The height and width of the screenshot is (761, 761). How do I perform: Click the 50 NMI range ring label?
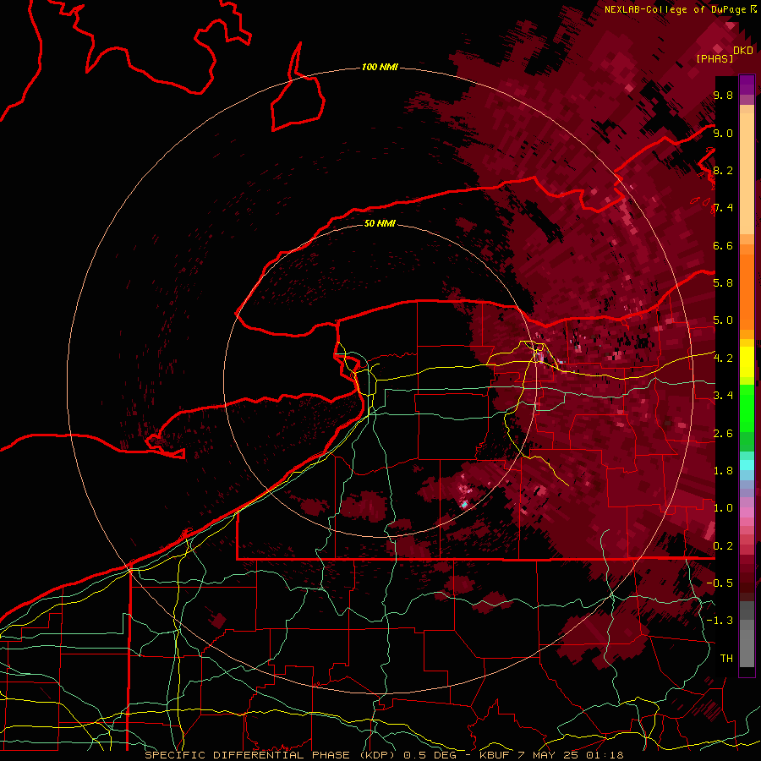380,223
